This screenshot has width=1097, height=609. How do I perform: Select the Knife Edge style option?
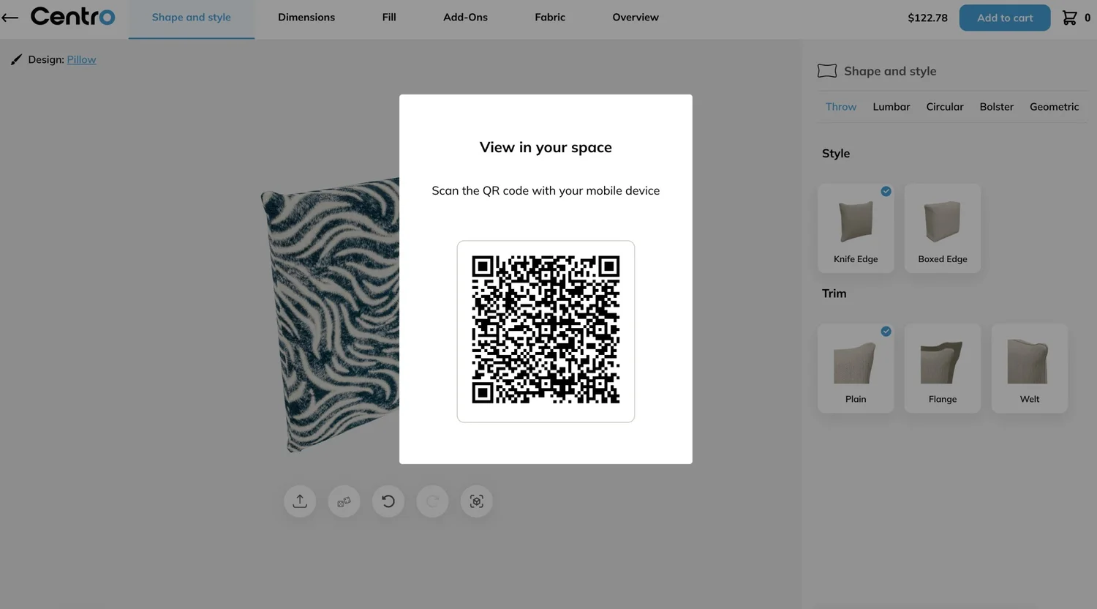856,228
